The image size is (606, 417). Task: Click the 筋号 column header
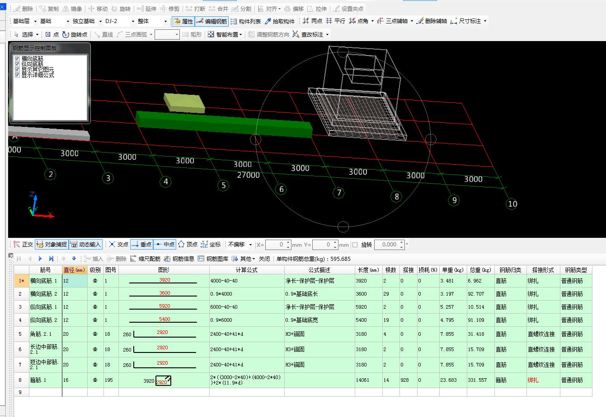[45, 270]
